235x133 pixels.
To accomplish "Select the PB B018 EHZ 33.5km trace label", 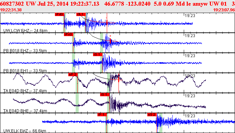I will pos(25,51).
